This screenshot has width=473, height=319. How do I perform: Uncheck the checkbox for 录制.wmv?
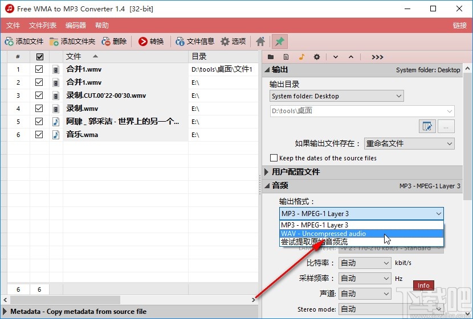pos(39,109)
